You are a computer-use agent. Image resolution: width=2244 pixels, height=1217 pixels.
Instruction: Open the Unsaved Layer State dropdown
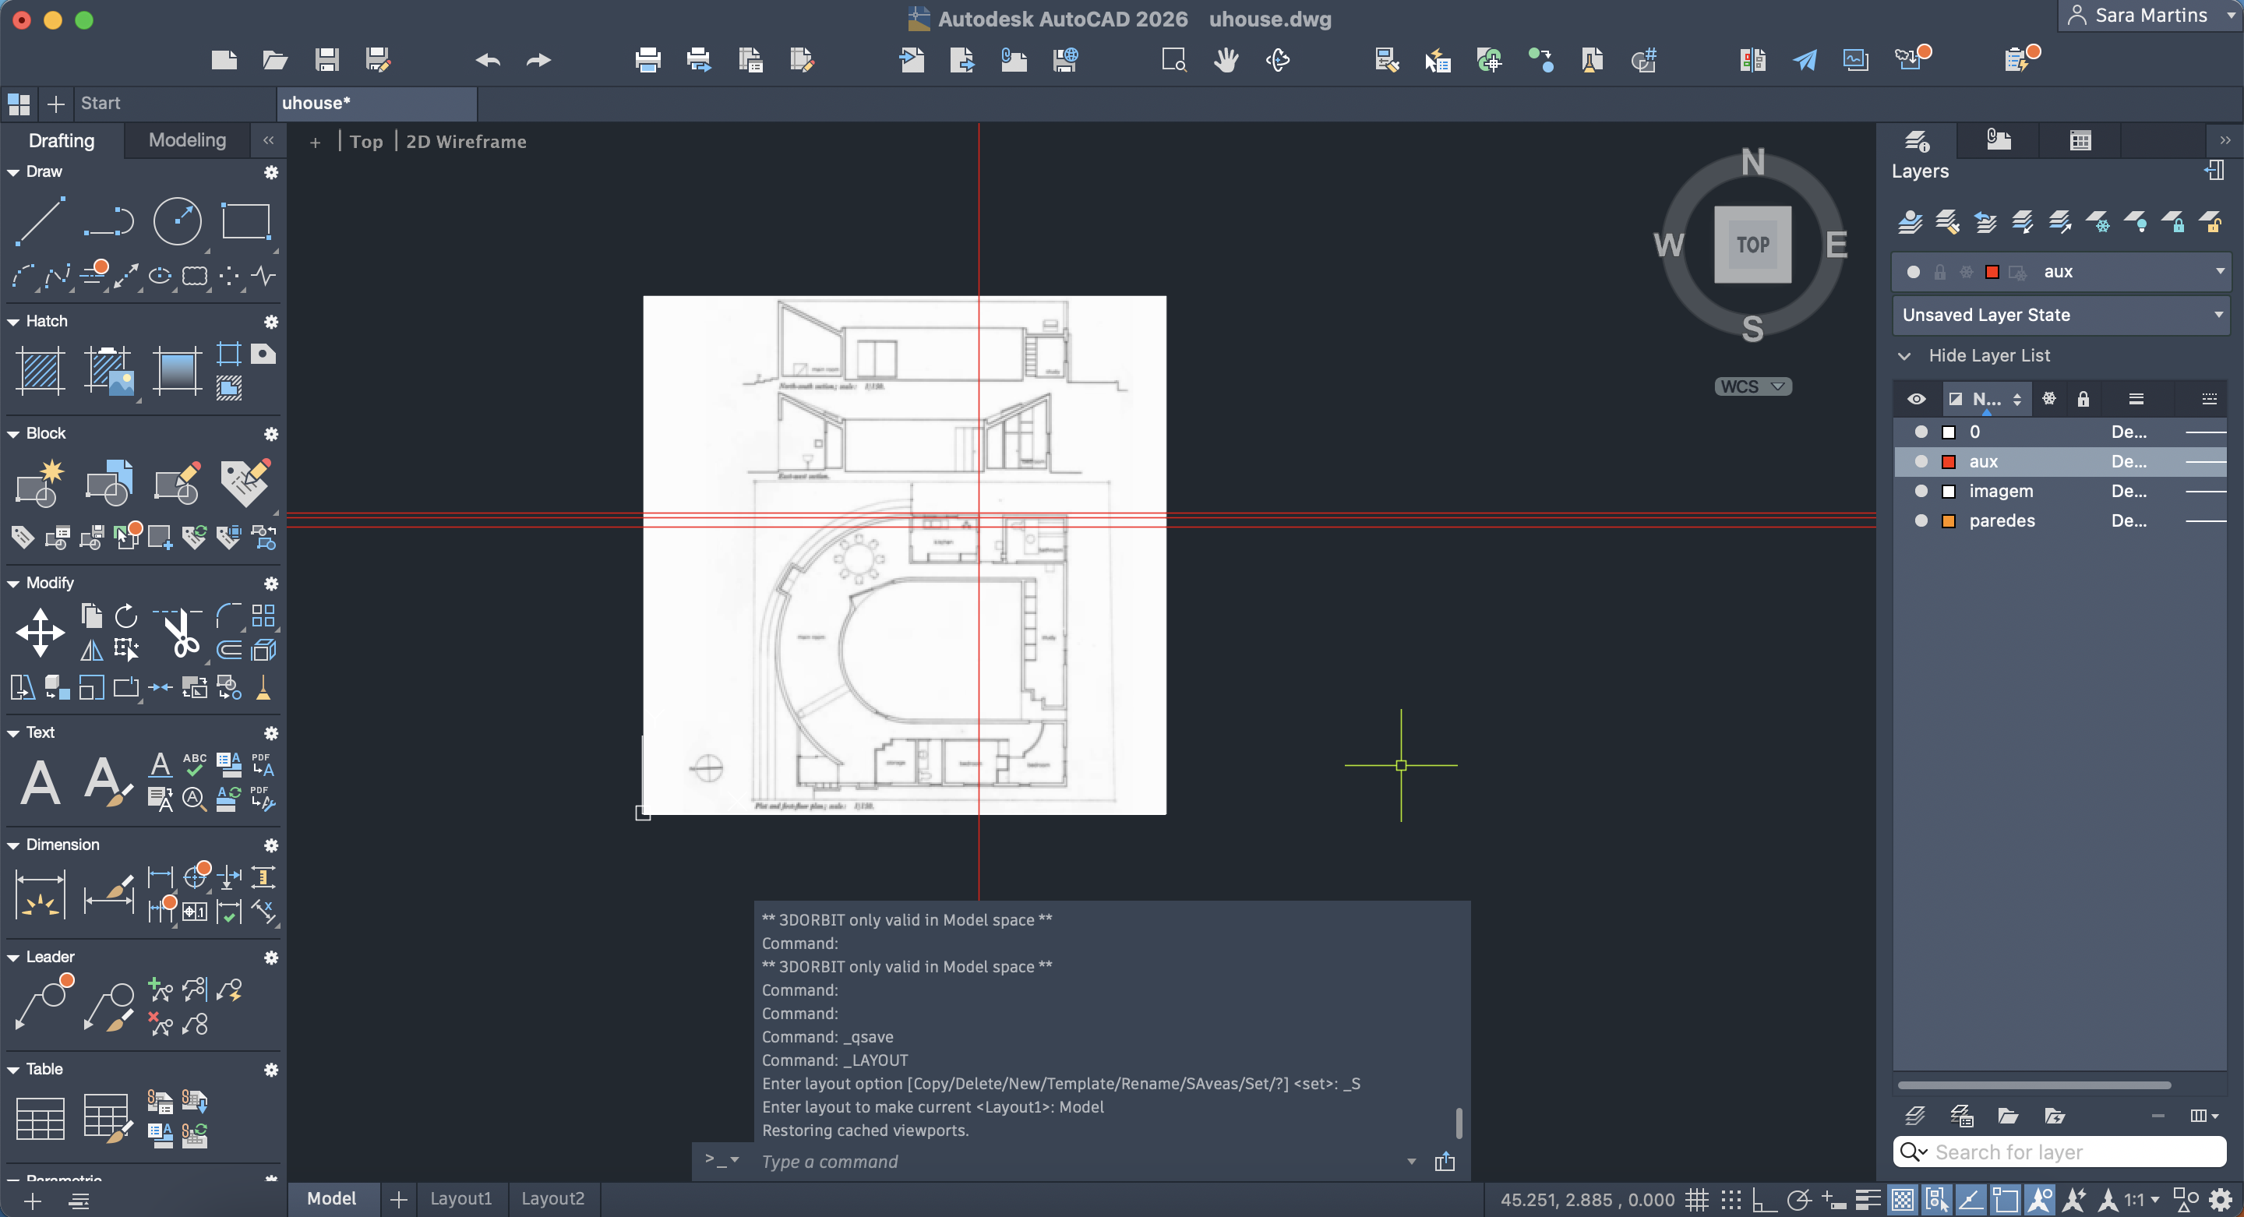(x=2219, y=315)
